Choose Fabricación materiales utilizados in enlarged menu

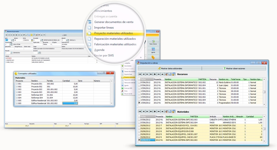pos(115,44)
